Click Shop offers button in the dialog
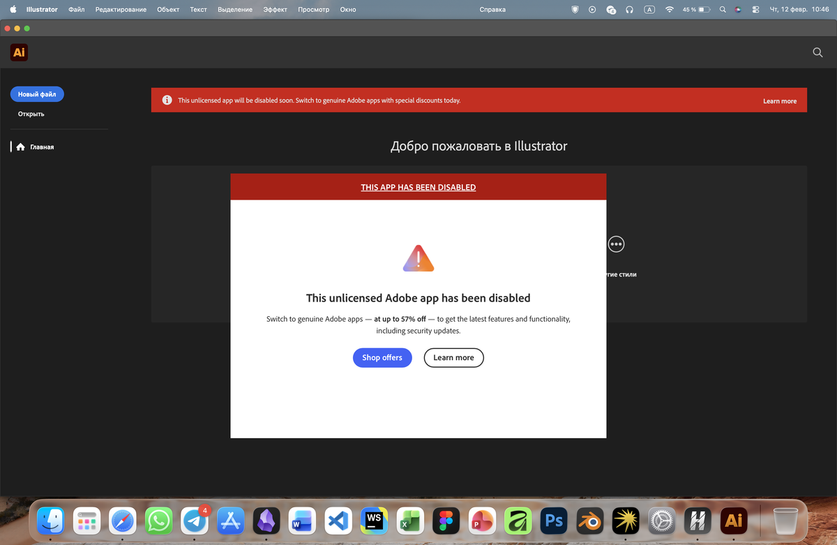Screen dimensions: 837x545 tap(382, 357)
